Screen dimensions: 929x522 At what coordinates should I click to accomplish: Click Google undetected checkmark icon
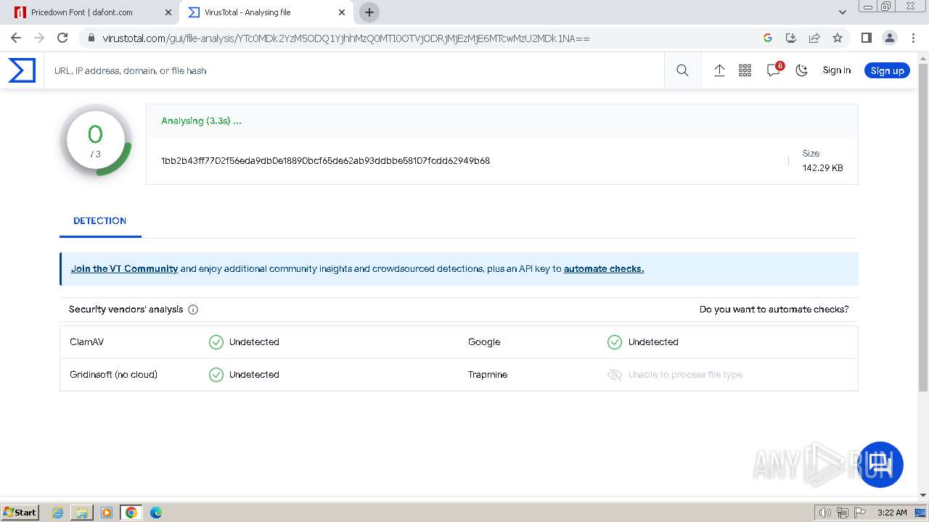[x=615, y=342]
